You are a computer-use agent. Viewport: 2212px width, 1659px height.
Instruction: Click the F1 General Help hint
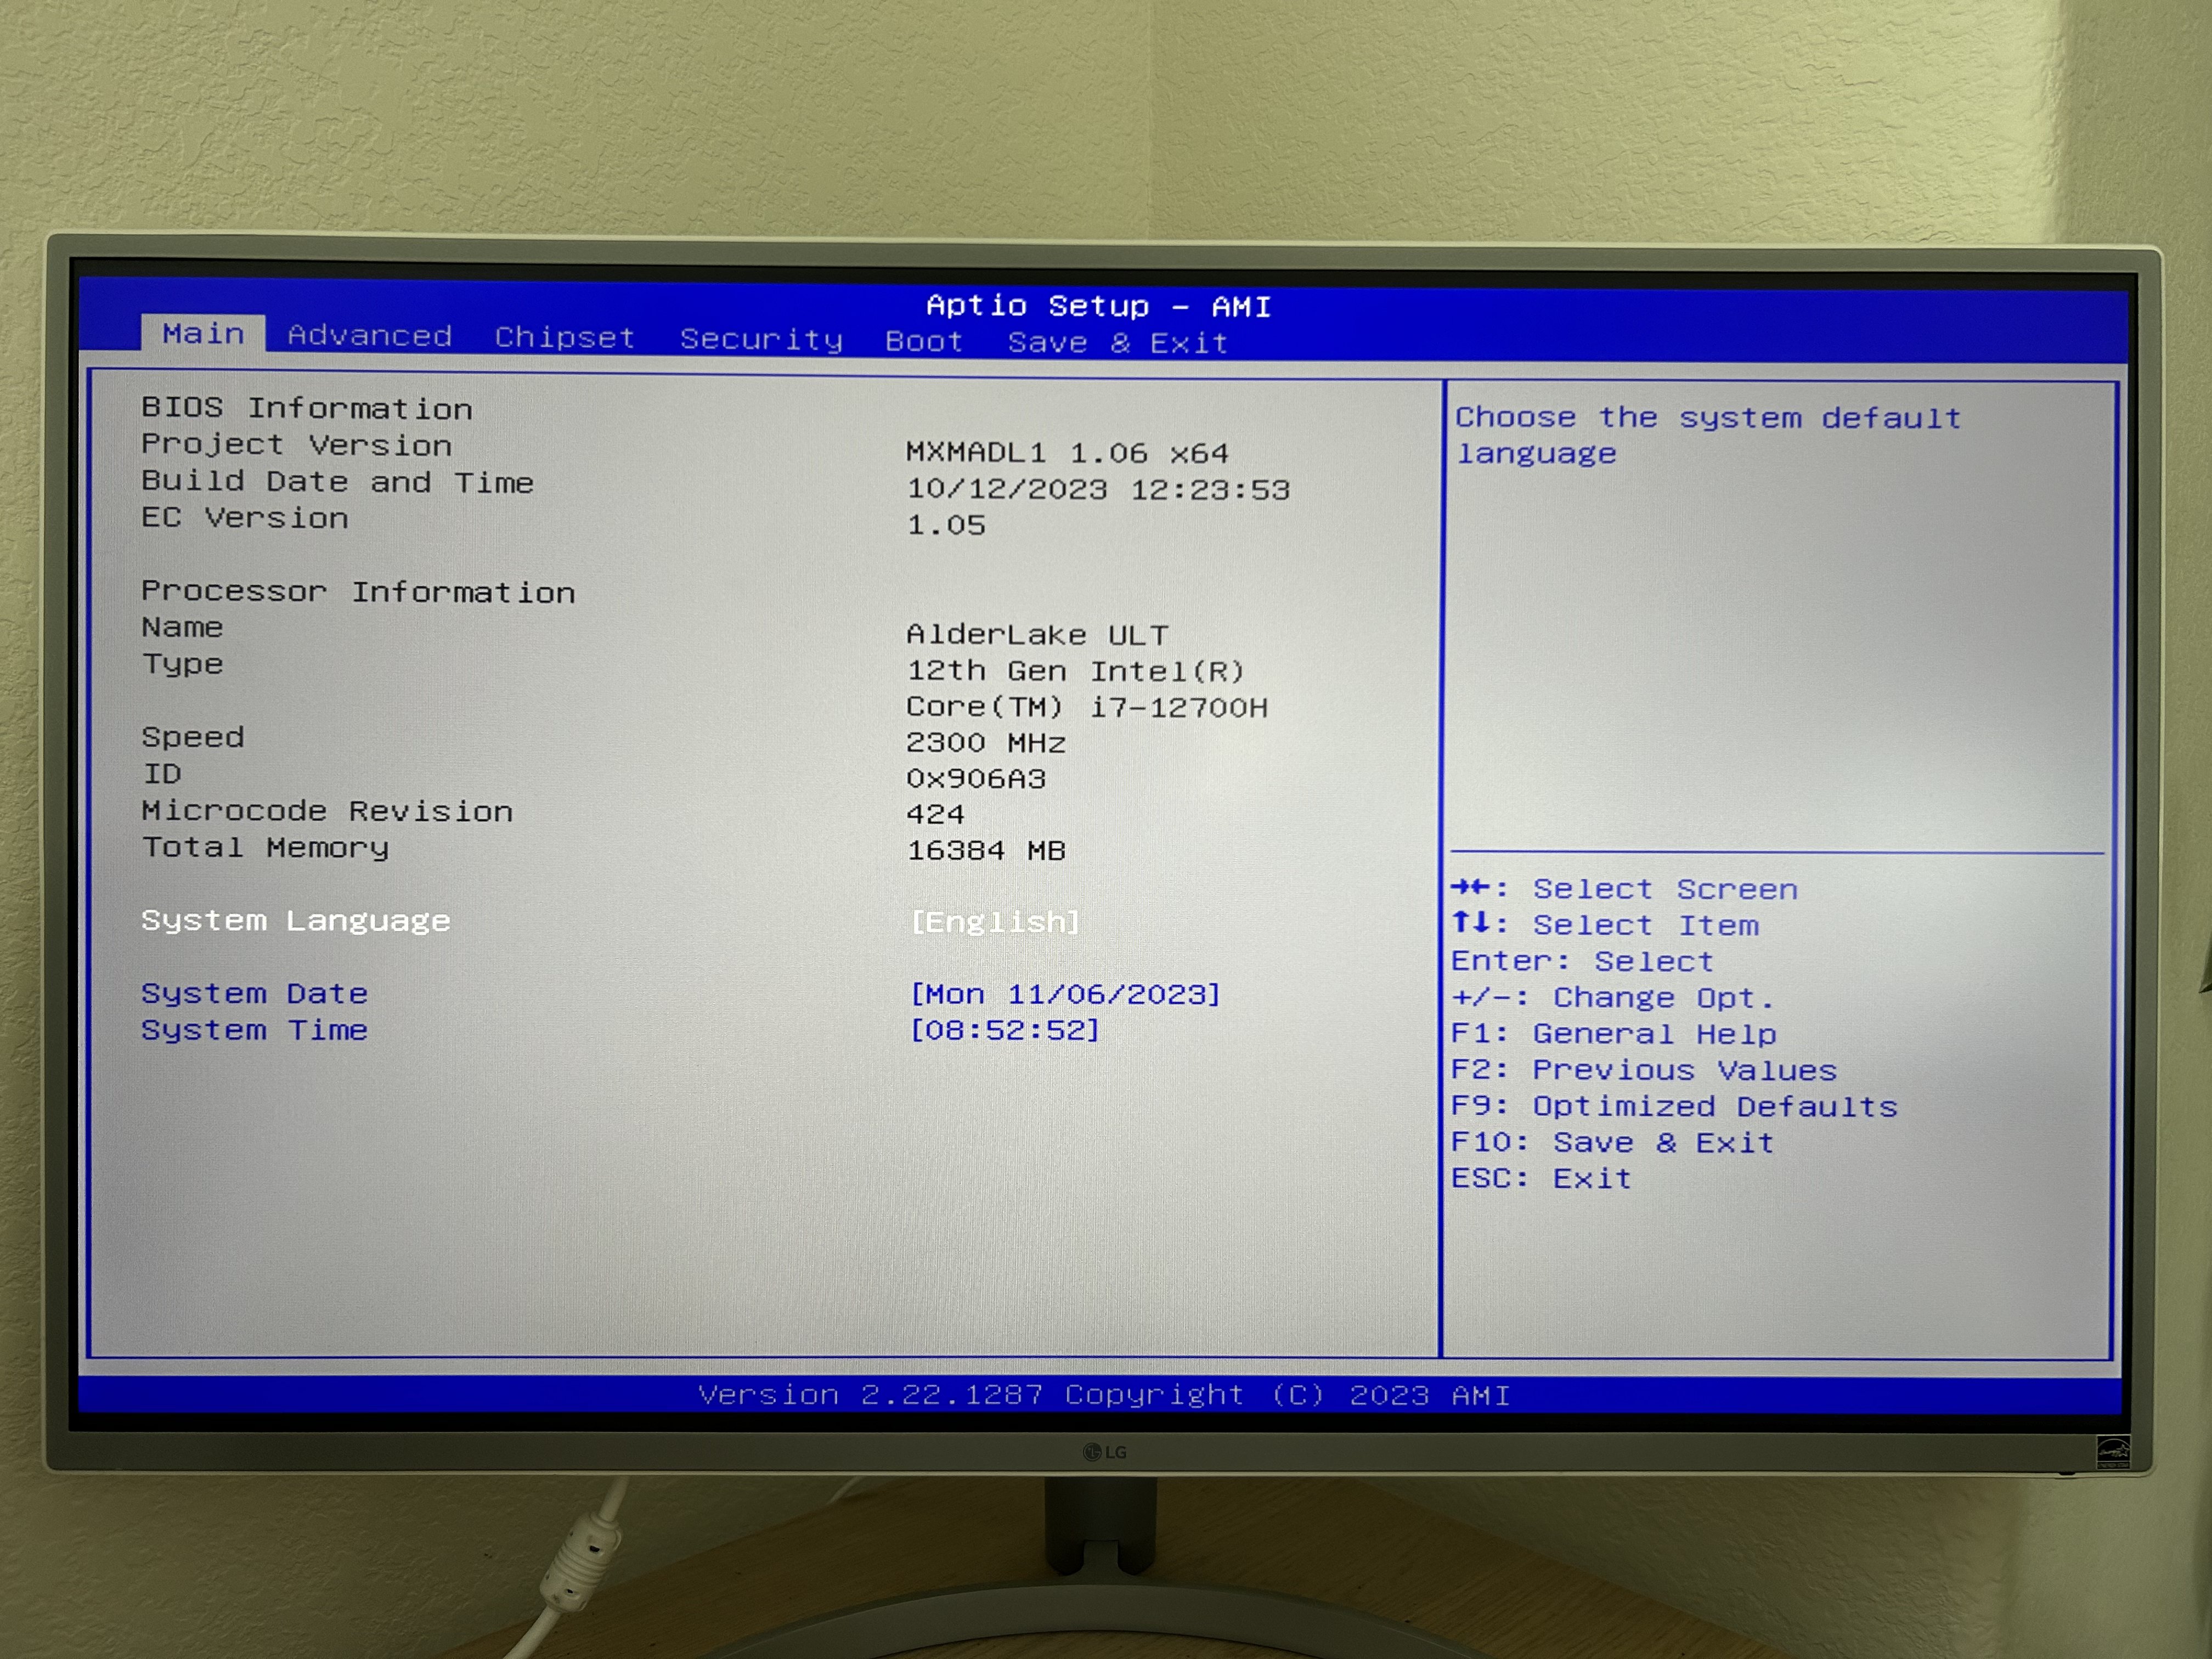point(1612,1035)
